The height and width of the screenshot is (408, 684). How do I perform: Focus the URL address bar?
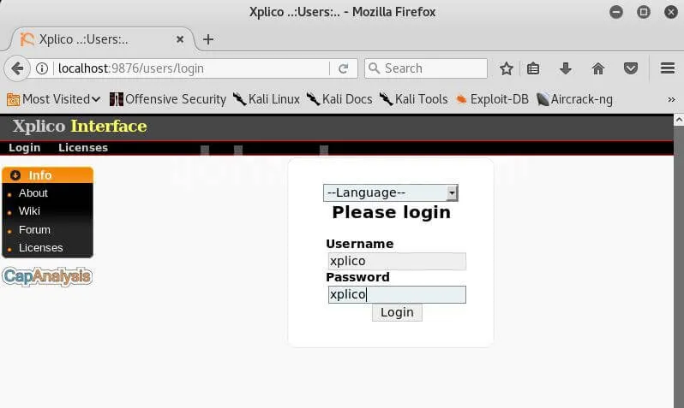tap(192, 68)
